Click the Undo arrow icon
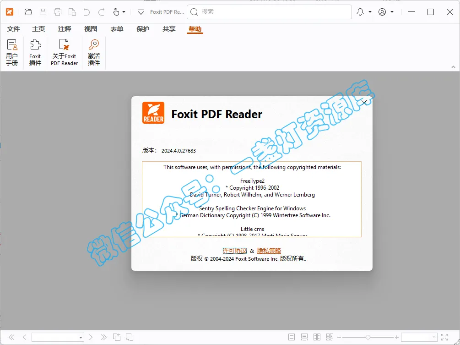This screenshot has height=345, width=460. point(87,12)
